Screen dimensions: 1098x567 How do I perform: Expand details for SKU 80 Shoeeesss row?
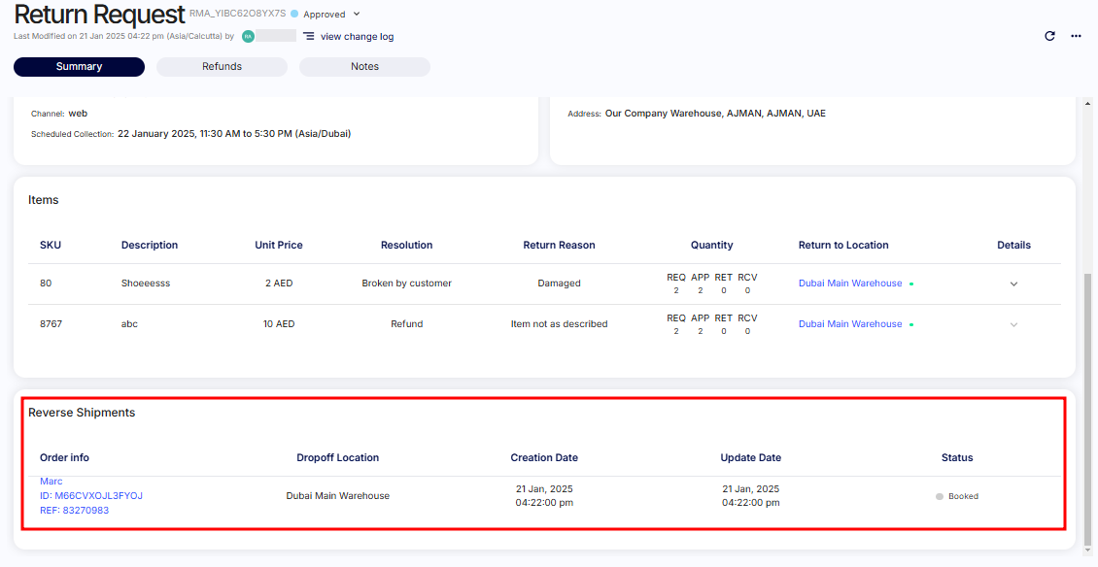(x=1013, y=283)
